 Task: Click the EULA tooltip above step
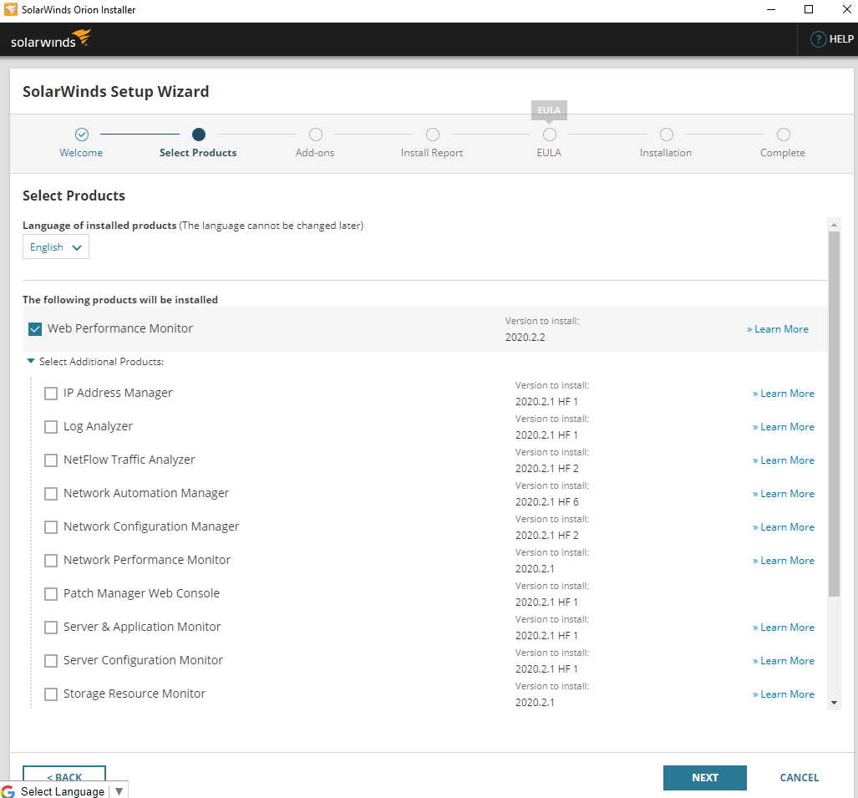pyautogui.click(x=550, y=110)
